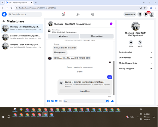Open Windows taskbar search
Viewport: 158px width, 127px height.
[9, 117]
